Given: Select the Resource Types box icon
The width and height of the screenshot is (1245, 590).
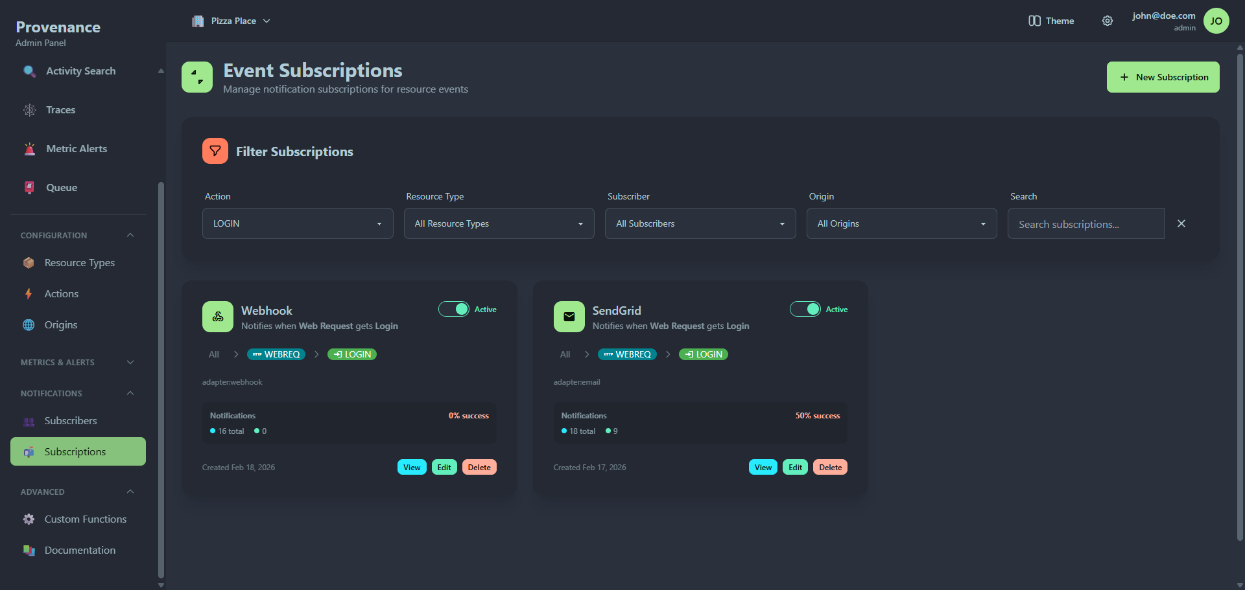Looking at the screenshot, I should (29, 262).
